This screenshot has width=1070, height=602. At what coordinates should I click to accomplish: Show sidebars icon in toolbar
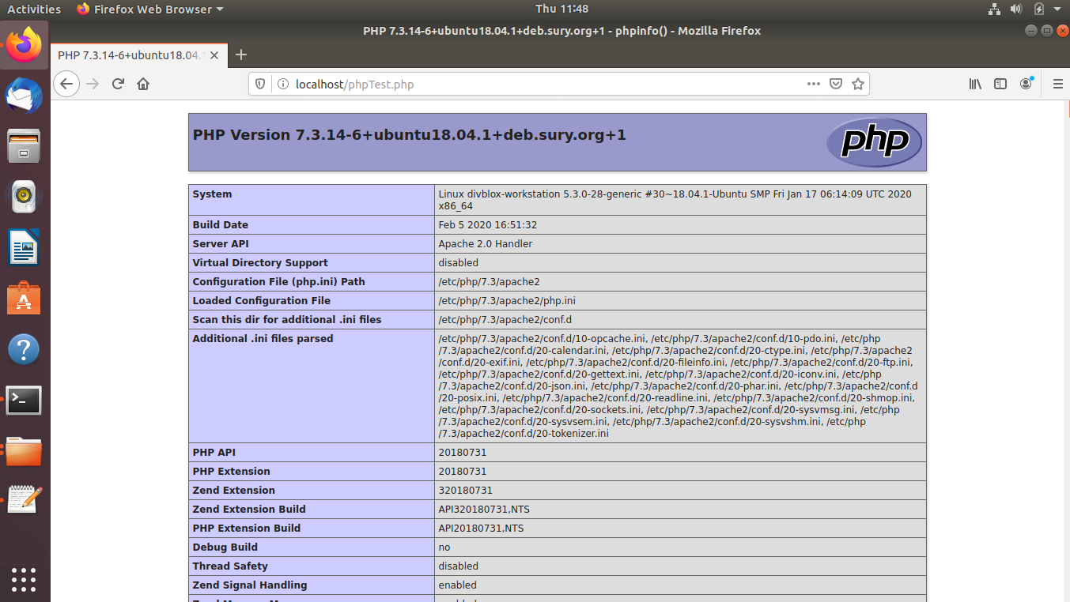pos(1000,84)
